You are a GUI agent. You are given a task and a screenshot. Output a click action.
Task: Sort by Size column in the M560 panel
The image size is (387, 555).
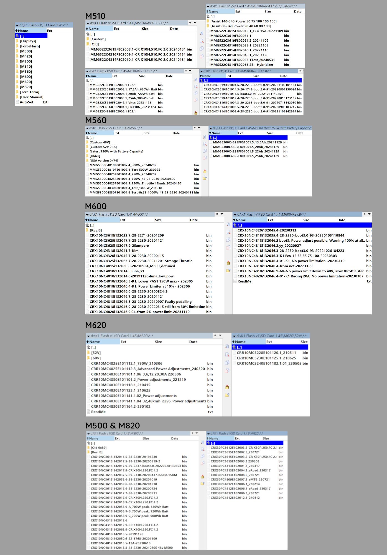[x=147, y=133]
